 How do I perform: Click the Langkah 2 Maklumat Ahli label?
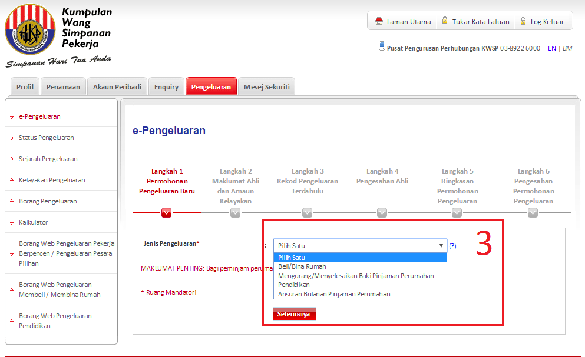[236, 186]
